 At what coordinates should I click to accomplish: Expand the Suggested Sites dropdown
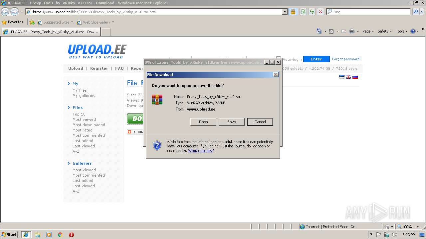point(72,22)
